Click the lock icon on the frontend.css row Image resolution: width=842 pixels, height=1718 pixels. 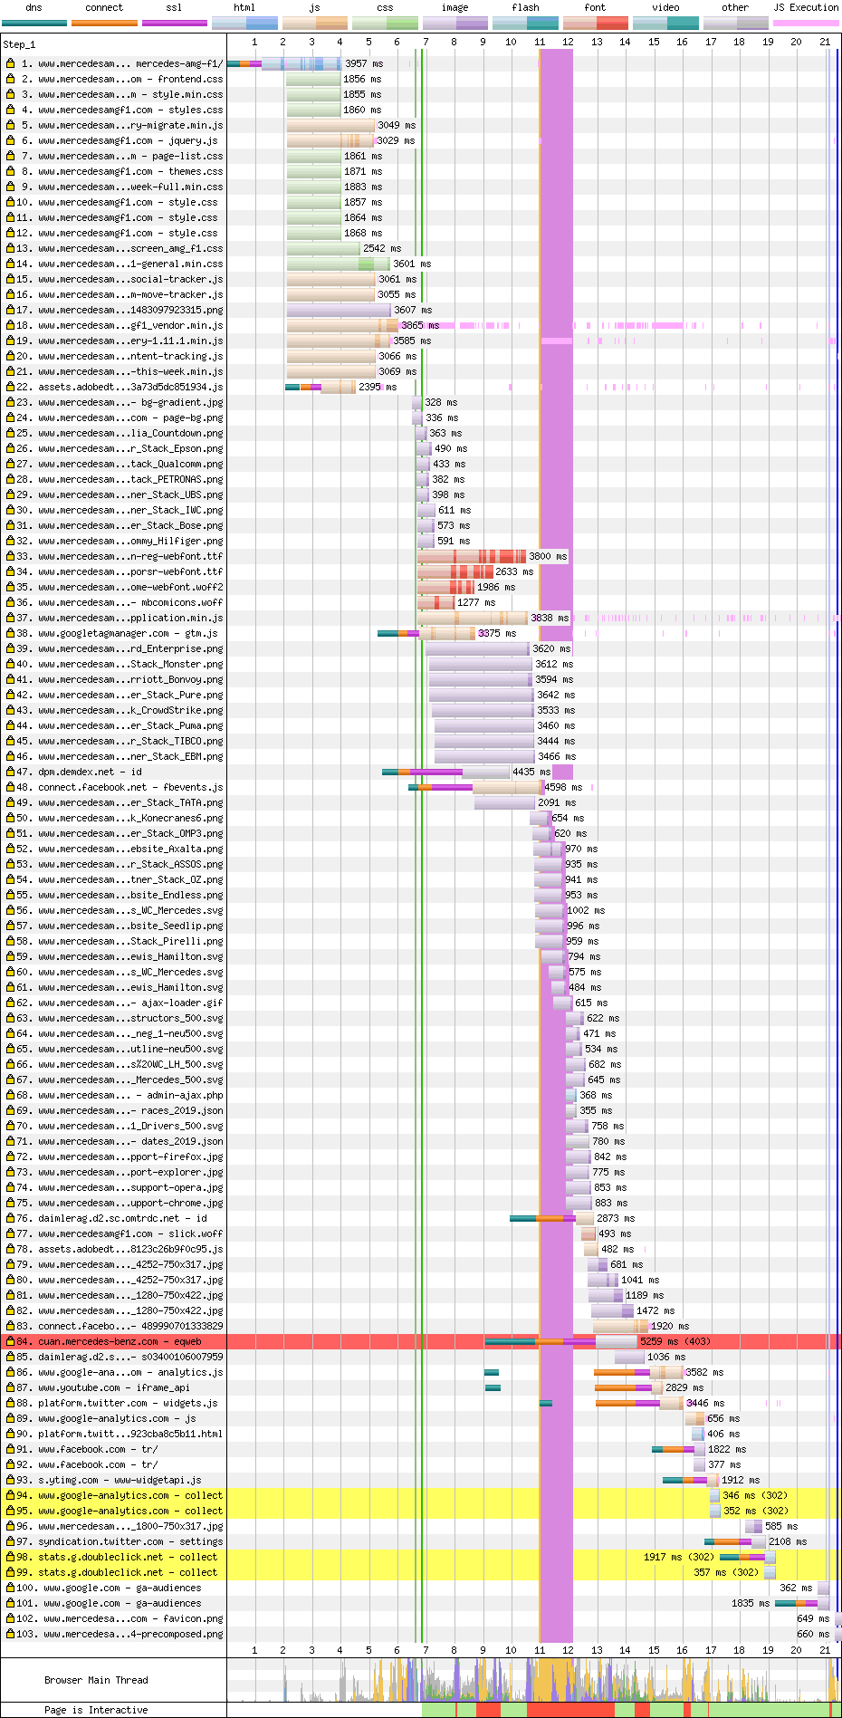click(11, 79)
